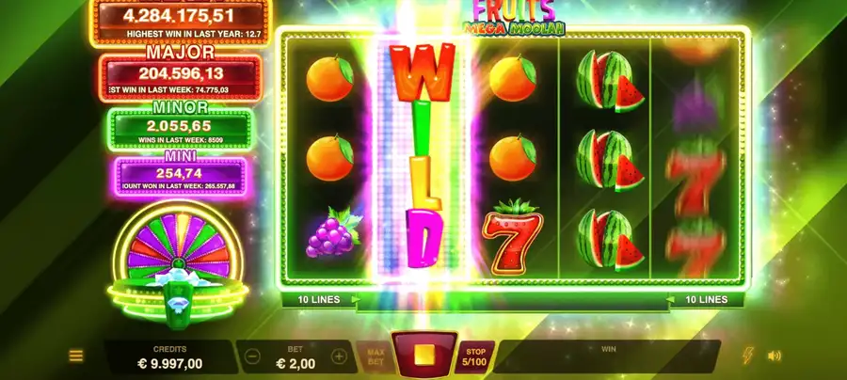Mute the game sound
This screenshot has height=380, width=847.
[775, 356]
